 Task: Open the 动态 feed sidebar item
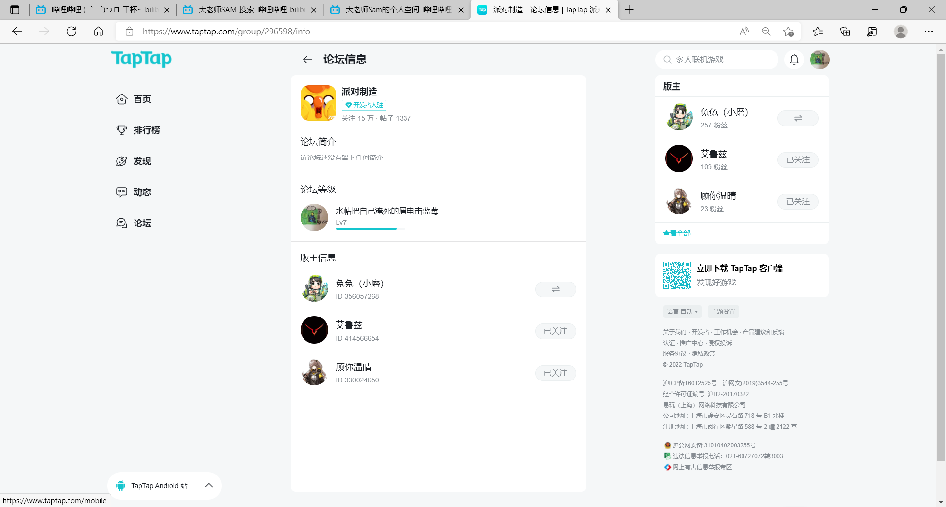(134, 192)
